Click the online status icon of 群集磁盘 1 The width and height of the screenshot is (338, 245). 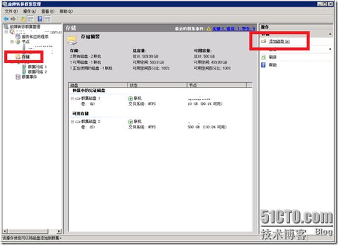pos(130,99)
